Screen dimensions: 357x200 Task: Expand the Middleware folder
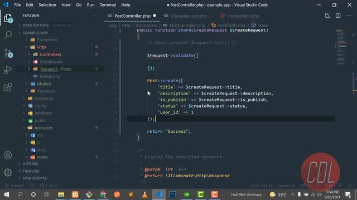coord(51,62)
